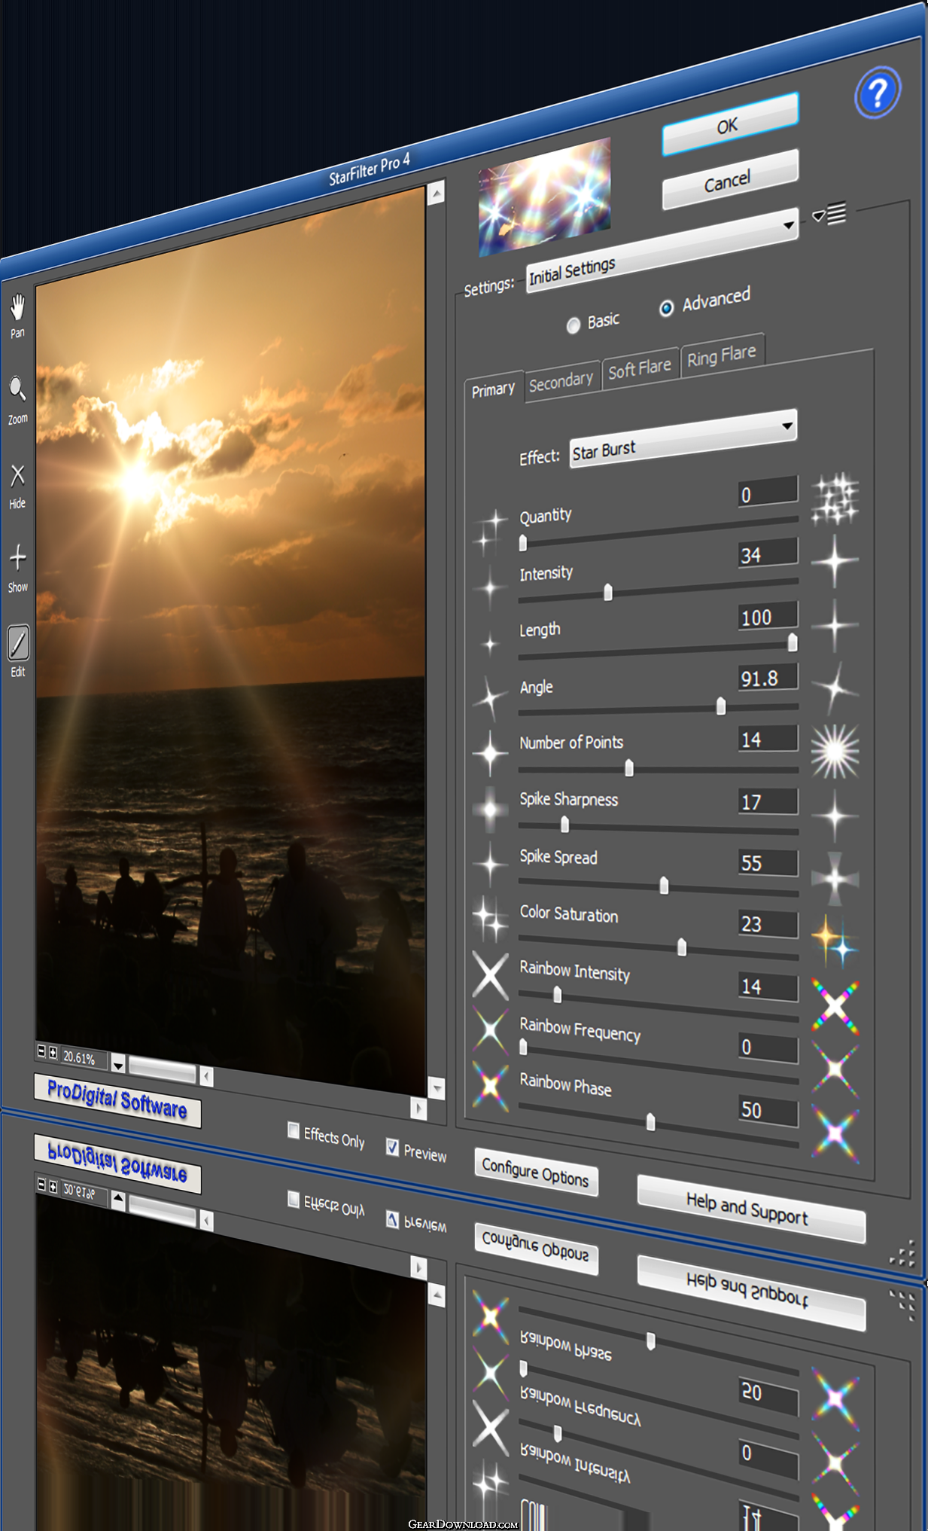Viewport: 928px width, 1531px height.
Task: Click the dim star icon left of Intensity
Action: click(490, 587)
